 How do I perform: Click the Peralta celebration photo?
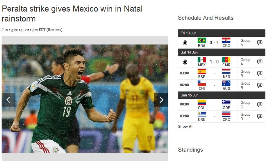[x=85, y=99]
